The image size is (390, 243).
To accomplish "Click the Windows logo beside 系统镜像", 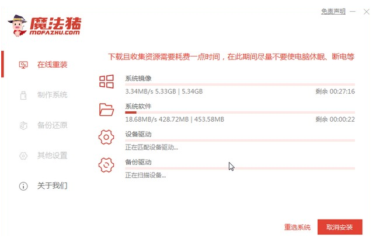I will coord(106,82).
